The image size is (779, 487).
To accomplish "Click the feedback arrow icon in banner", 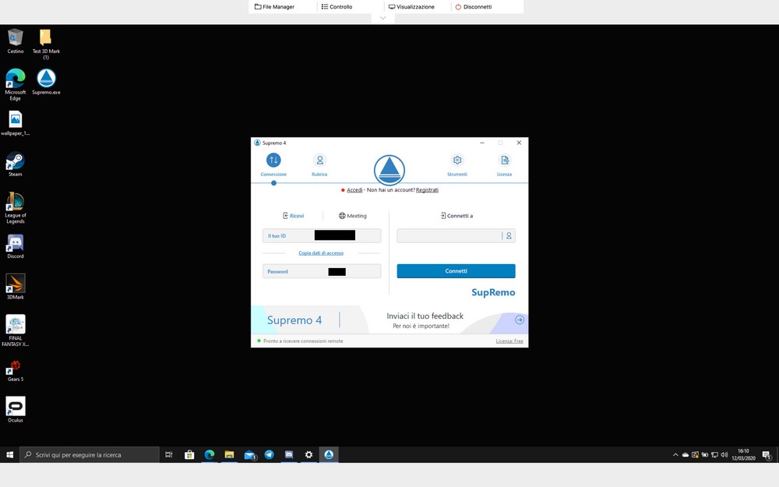I will (519, 320).
